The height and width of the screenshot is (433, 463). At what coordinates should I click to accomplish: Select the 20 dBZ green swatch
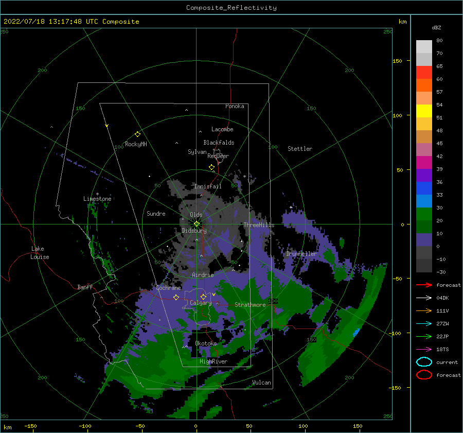tap(424, 214)
